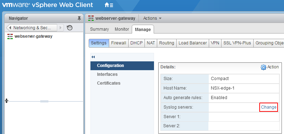Click the Server 2 label
Viewport: 284px width, 134px height.
pos(172,126)
